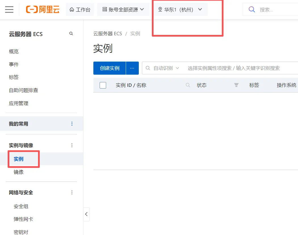Screen dimensions: 298x235
Task: Open 自助问题排查 in the sidebar
Action: pos(23,90)
